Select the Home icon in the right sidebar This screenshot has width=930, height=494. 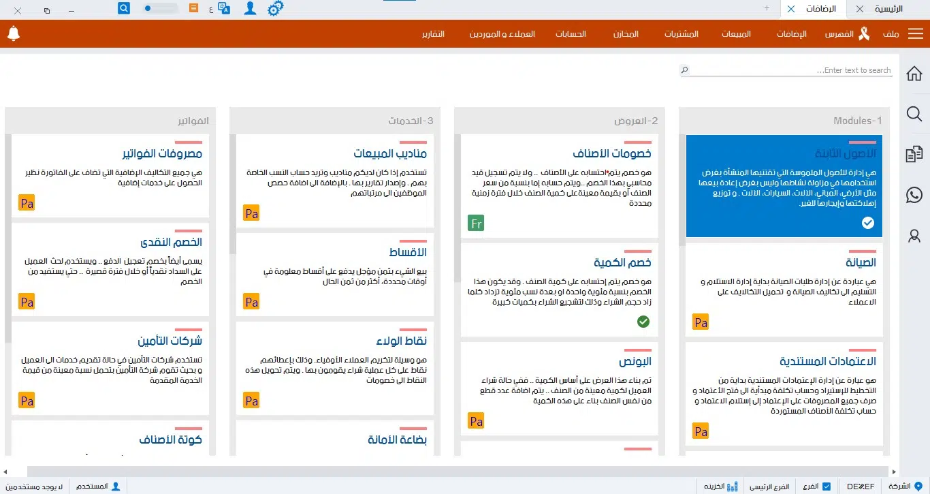(x=914, y=73)
